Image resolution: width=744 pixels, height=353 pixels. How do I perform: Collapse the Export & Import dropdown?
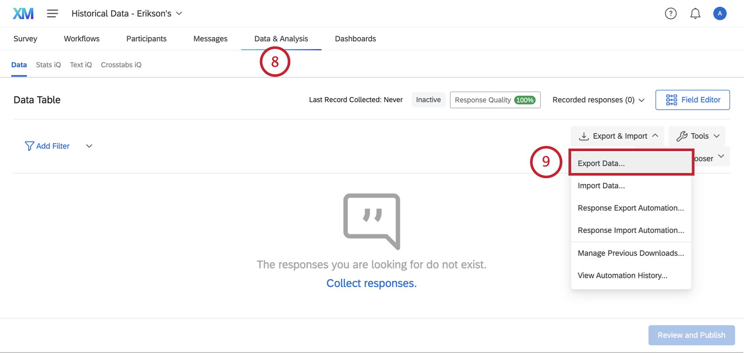[x=617, y=136]
